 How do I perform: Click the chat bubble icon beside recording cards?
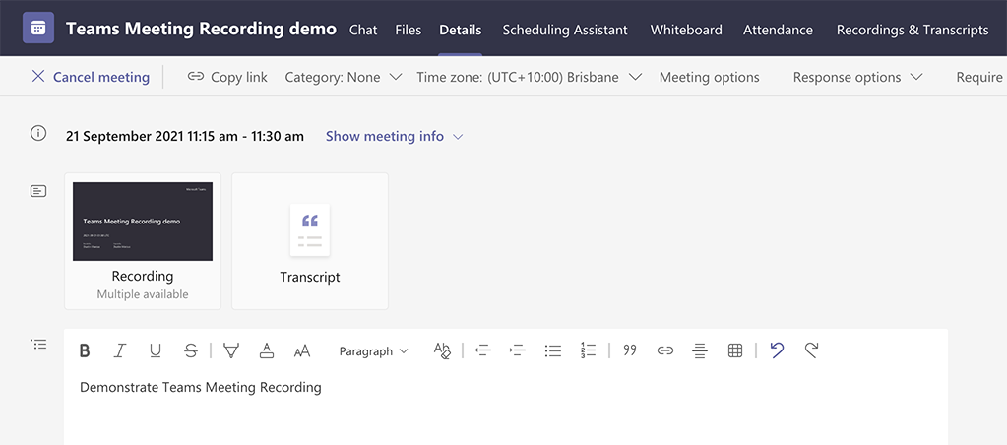click(38, 191)
